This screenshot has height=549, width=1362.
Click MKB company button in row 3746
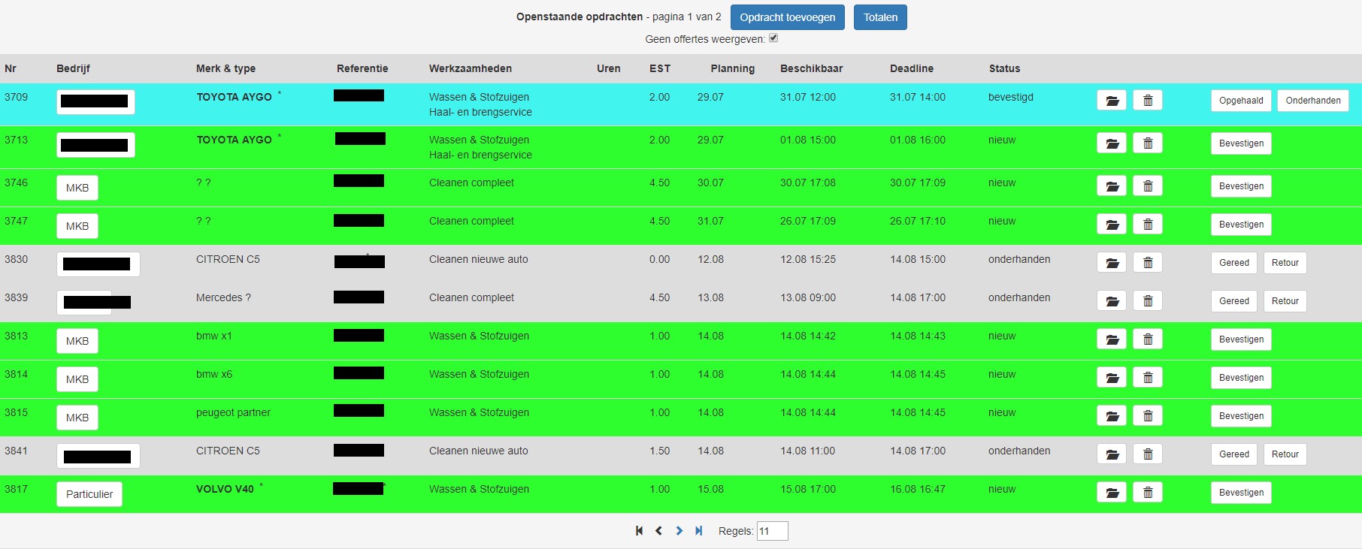click(77, 188)
